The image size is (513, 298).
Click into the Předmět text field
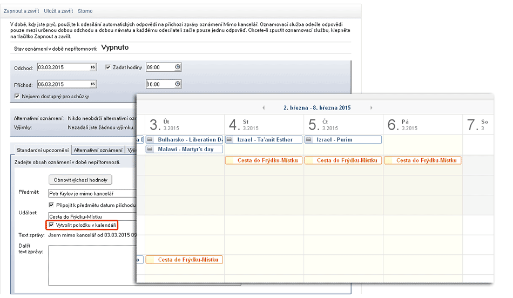point(92,193)
